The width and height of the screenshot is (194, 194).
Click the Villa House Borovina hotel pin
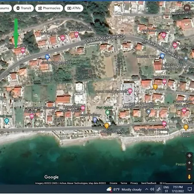pos(164,124)
